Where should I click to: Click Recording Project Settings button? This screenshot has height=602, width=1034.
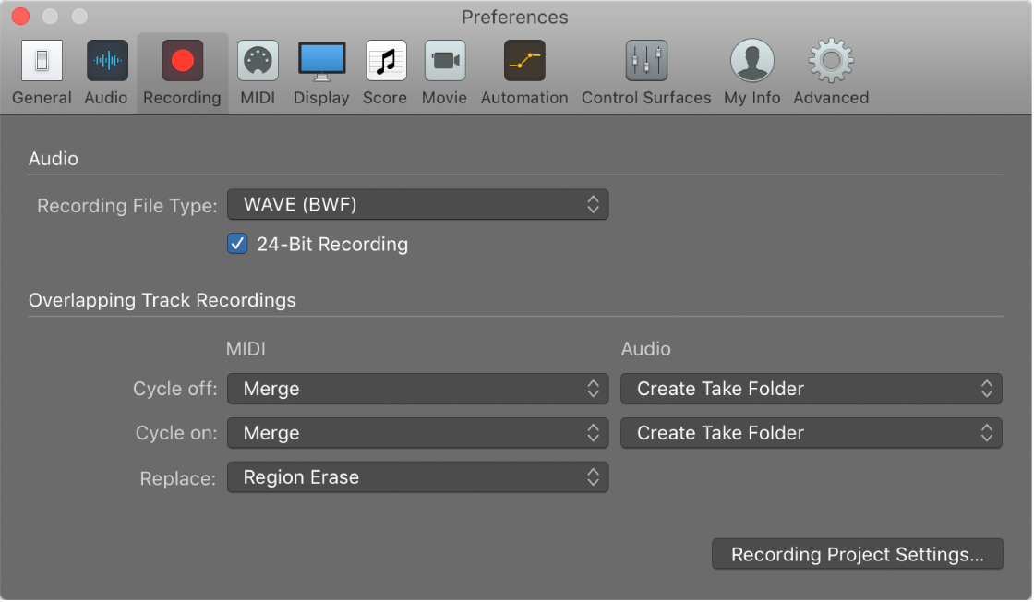pos(857,554)
